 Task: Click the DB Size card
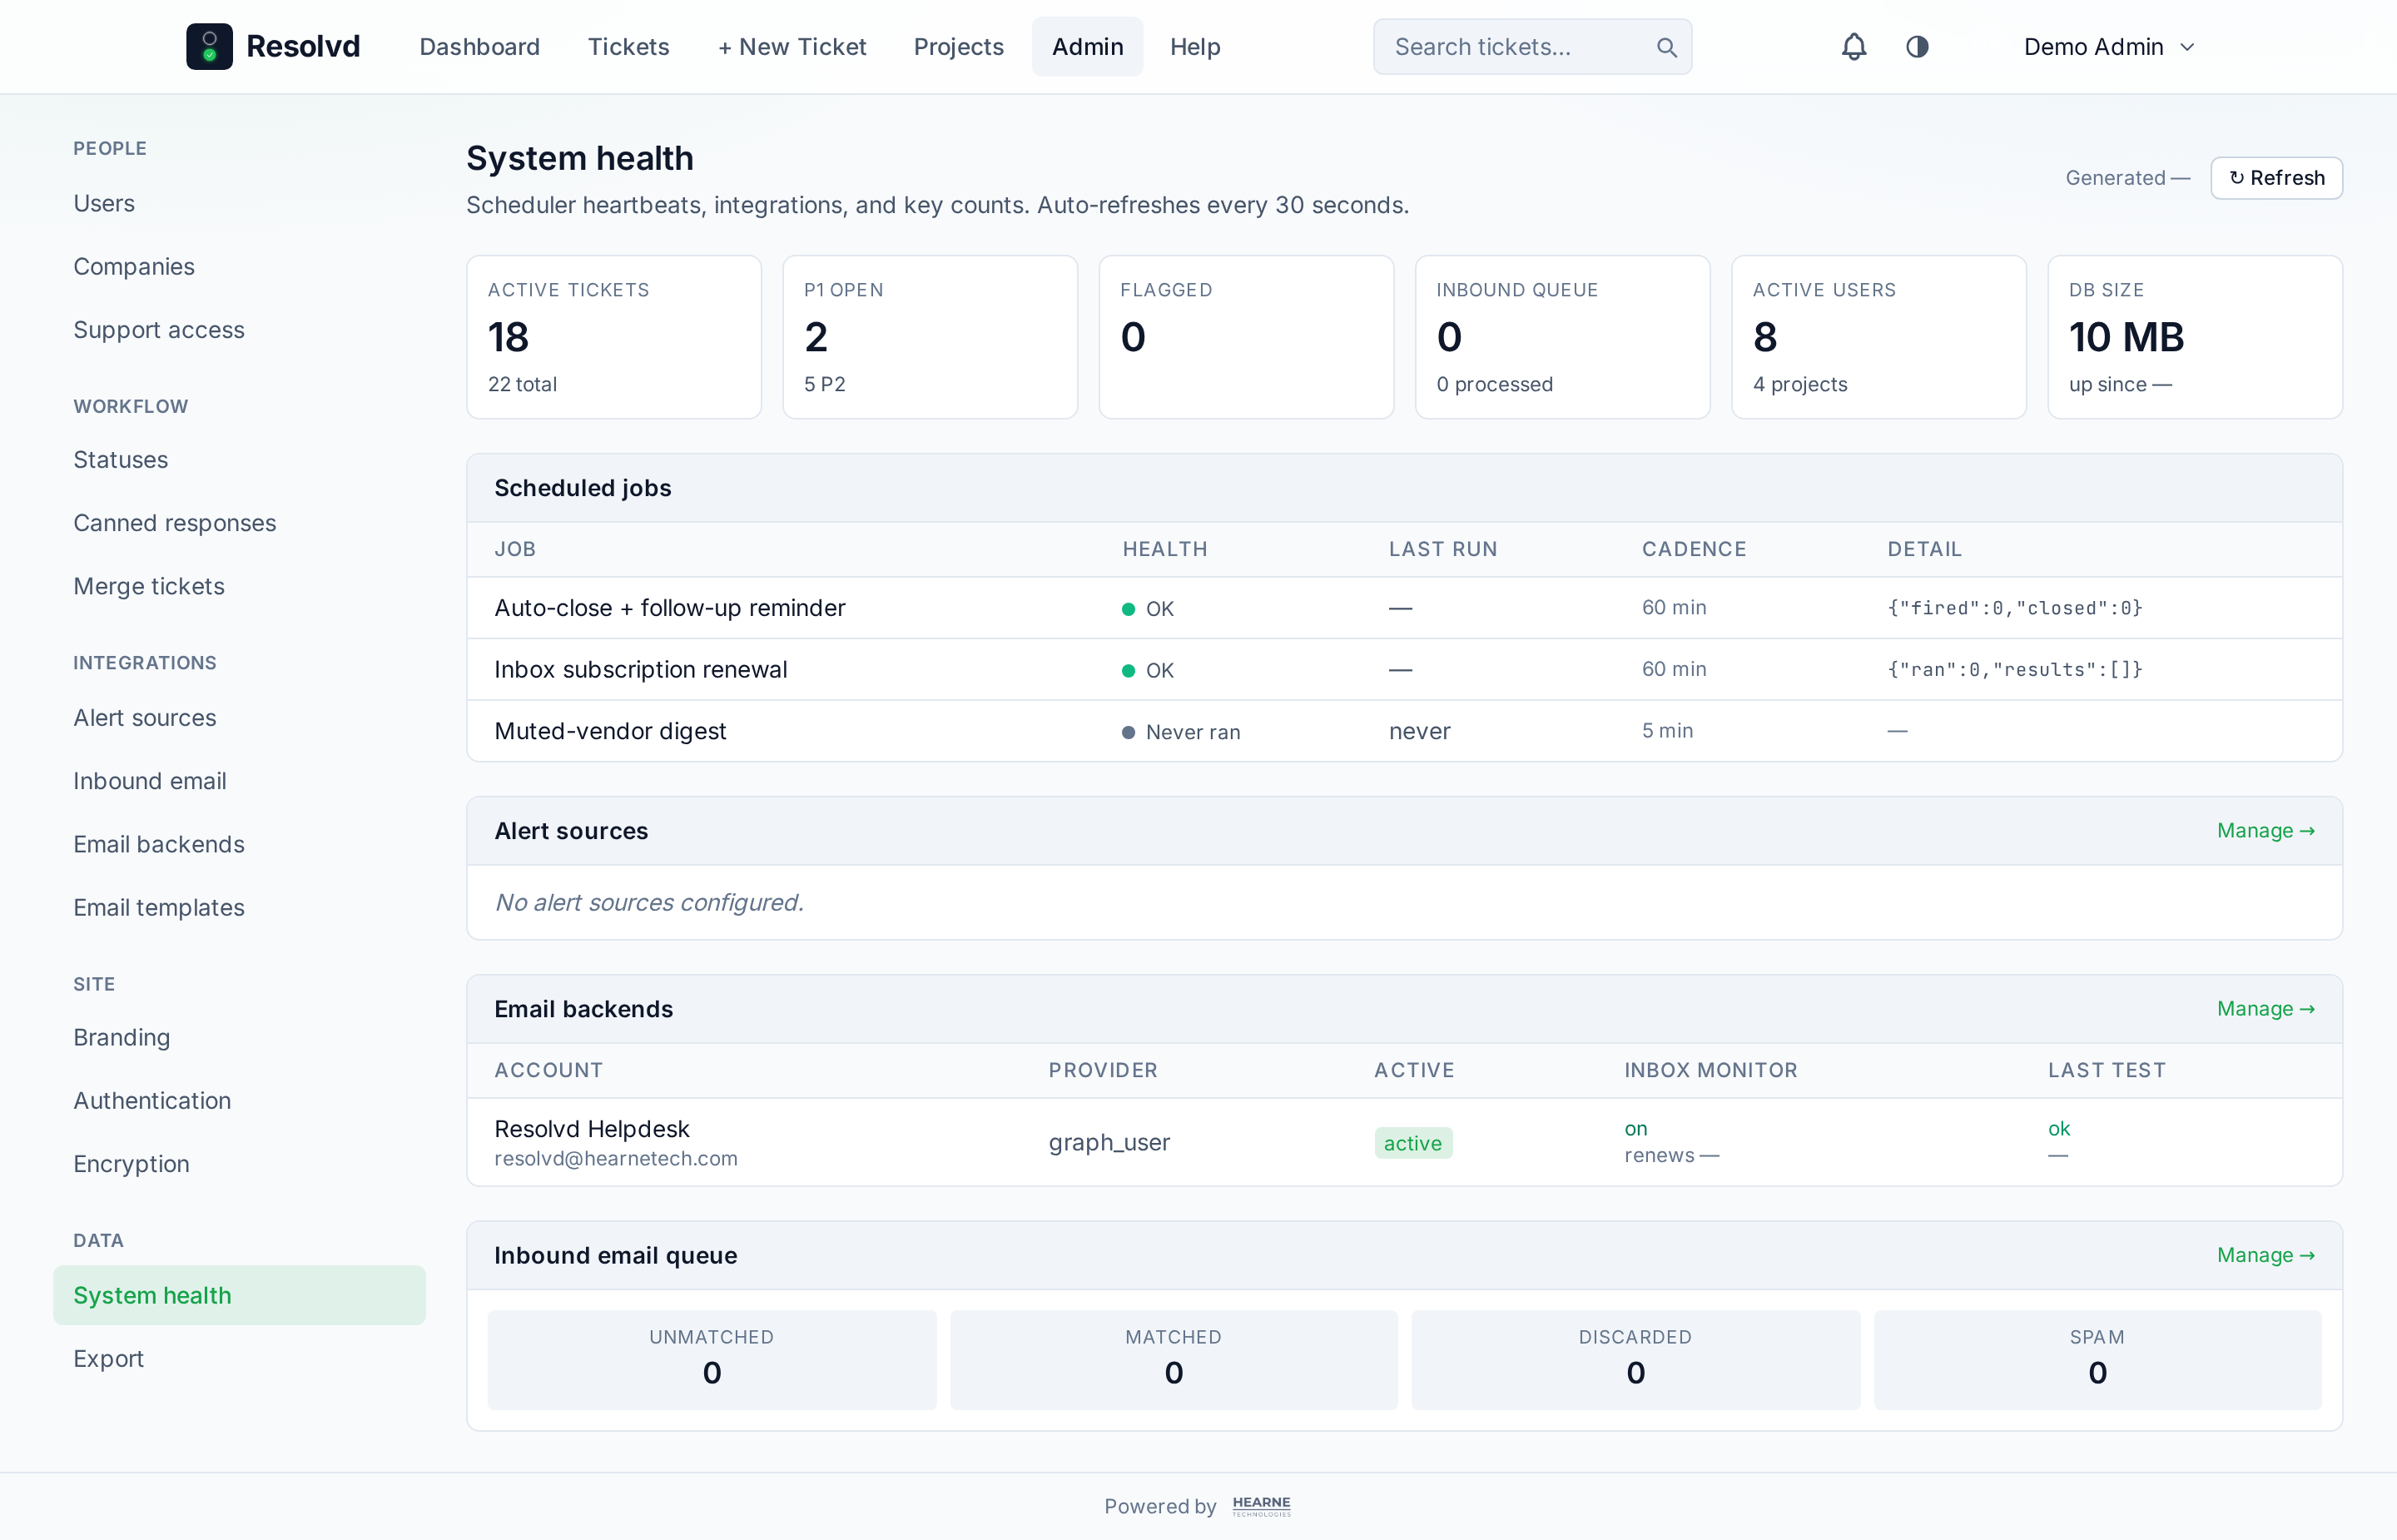coord(2195,337)
